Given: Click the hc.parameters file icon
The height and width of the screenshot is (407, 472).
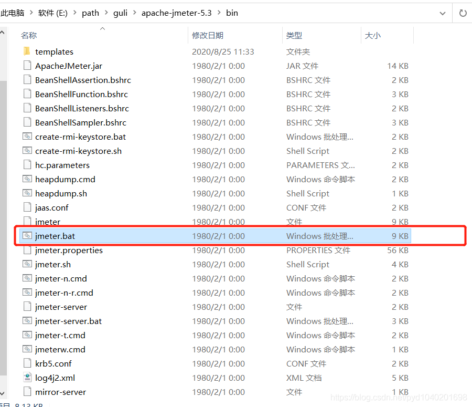Looking at the screenshot, I should coord(27,165).
